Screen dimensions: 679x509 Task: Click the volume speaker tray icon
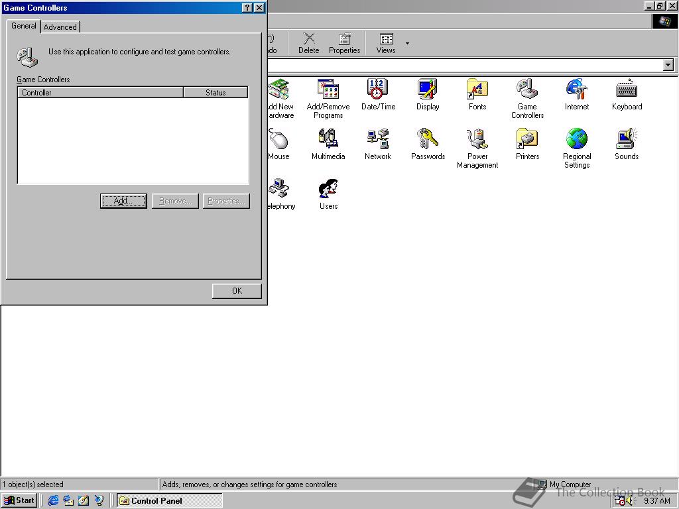click(630, 501)
